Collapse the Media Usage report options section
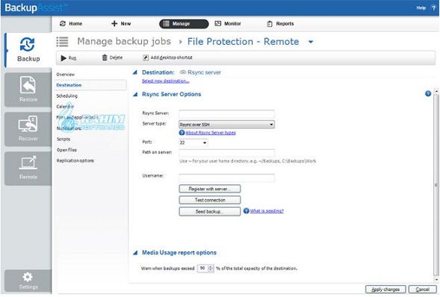440x297 pixels. [135, 253]
